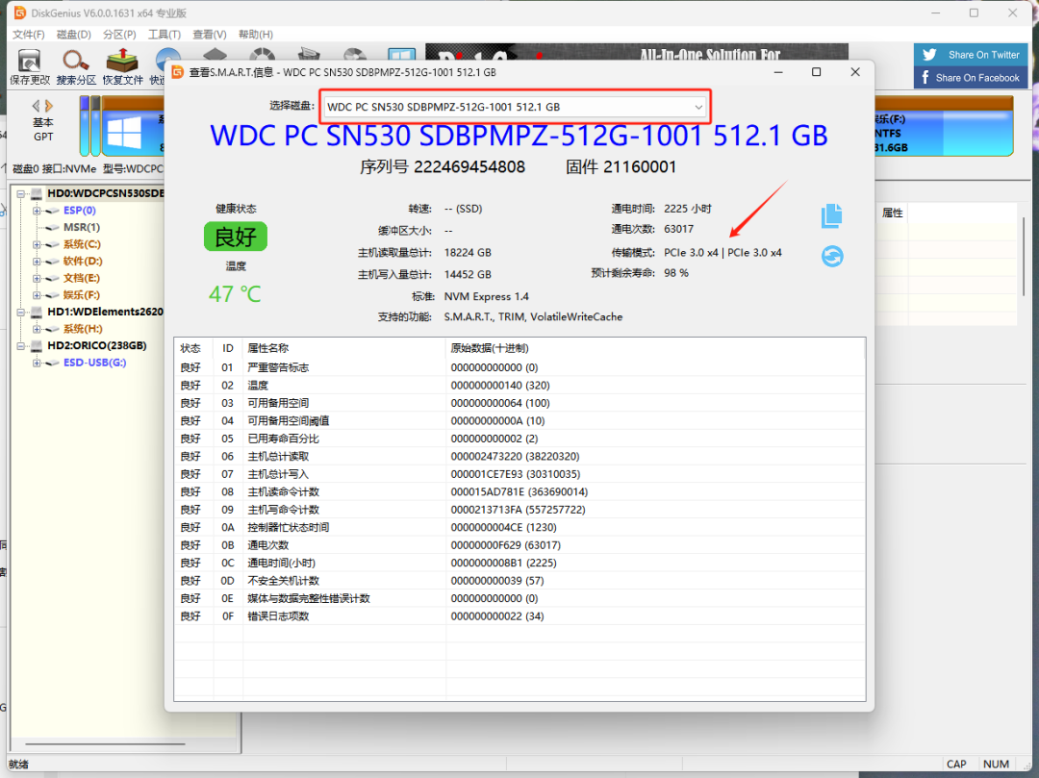
Task: Select the 错误日志项数 attribute row
Action: pyautogui.click(x=519, y=616)
